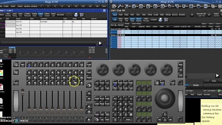Select the Delay tab in the cue editor
The image size is (222, 125).
tap(126, 15)
